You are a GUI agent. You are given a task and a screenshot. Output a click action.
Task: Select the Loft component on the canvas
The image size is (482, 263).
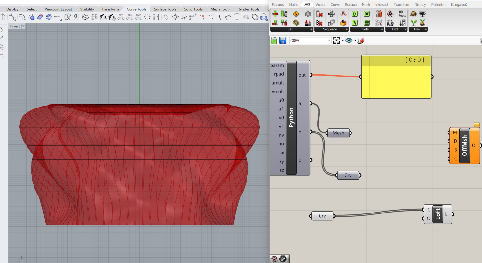click(438, 214)
